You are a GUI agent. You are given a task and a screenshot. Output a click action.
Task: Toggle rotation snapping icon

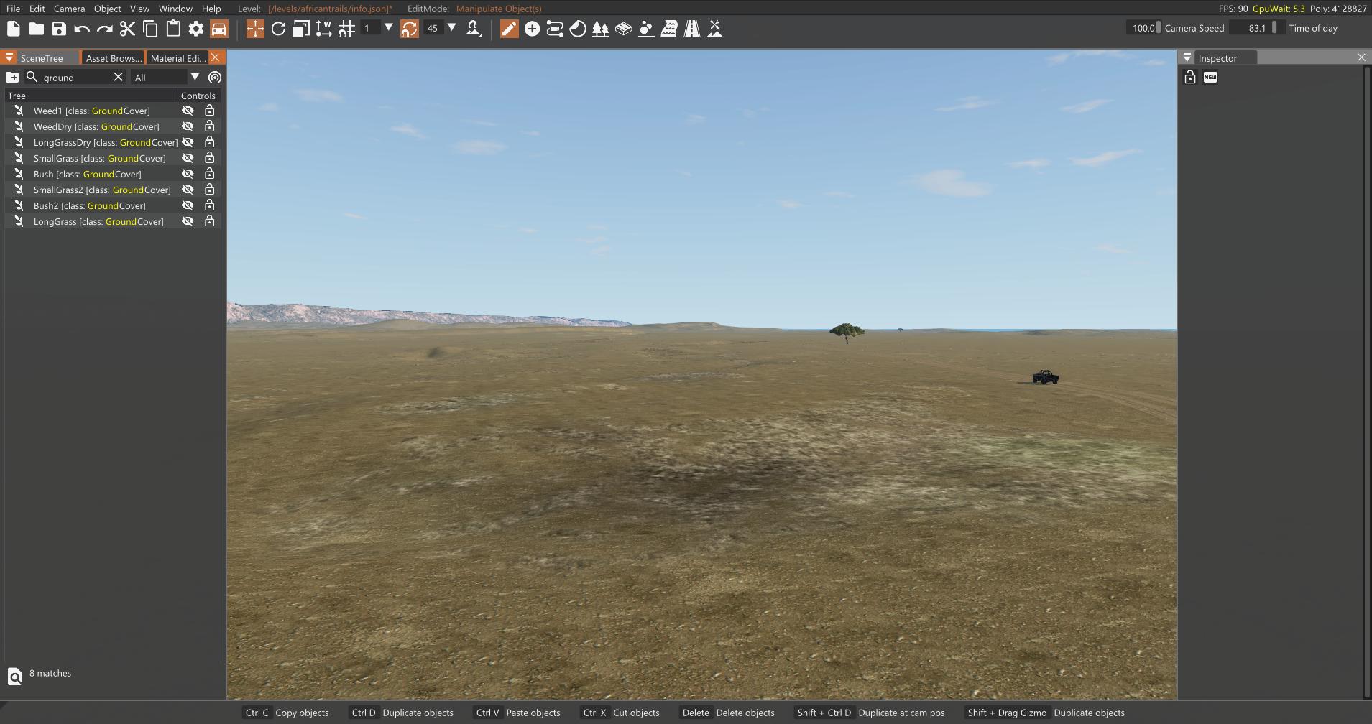coord(409,29)
